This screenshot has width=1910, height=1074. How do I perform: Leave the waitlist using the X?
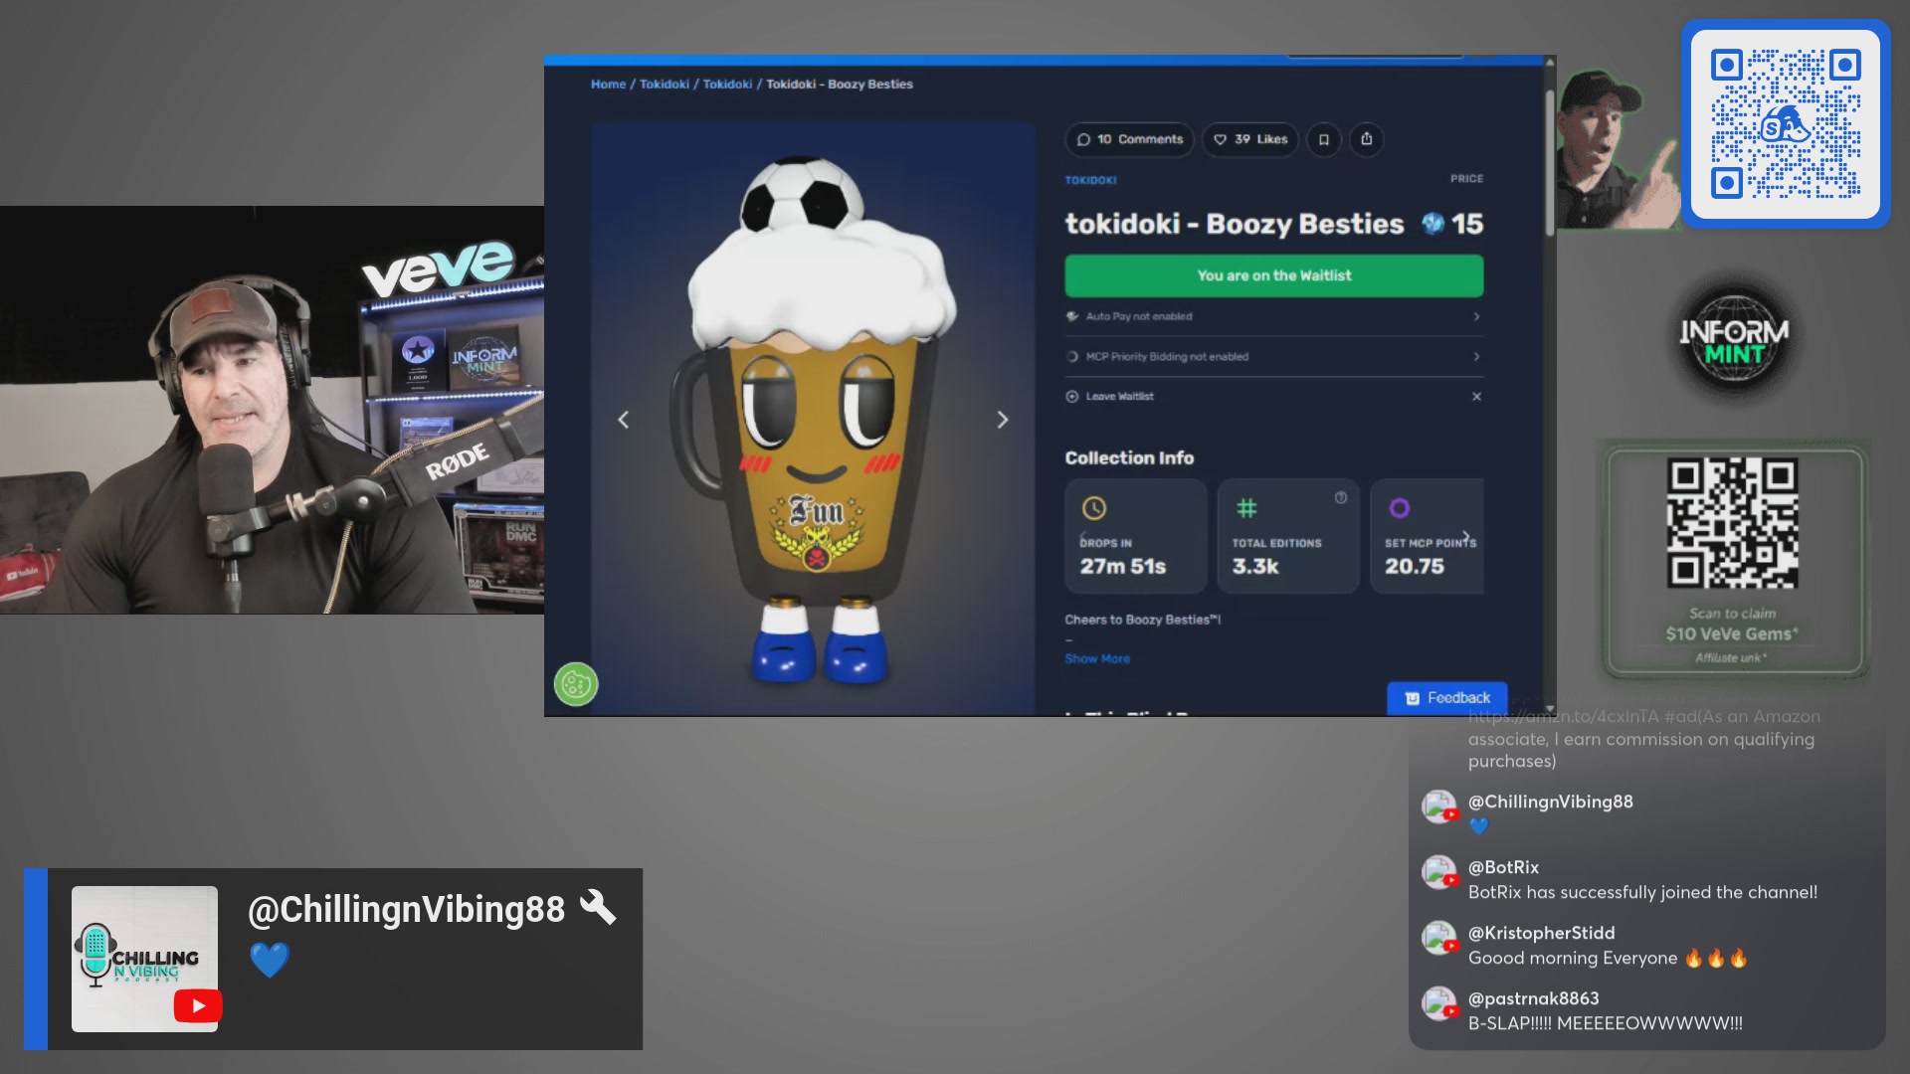pyautogui.click(x=1476, y=396)
